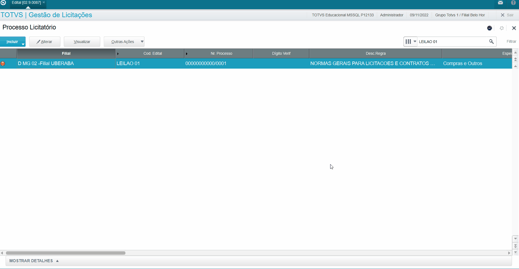
Task: Click the horizontal scrollbar right arrow
Action: point(509,253)
